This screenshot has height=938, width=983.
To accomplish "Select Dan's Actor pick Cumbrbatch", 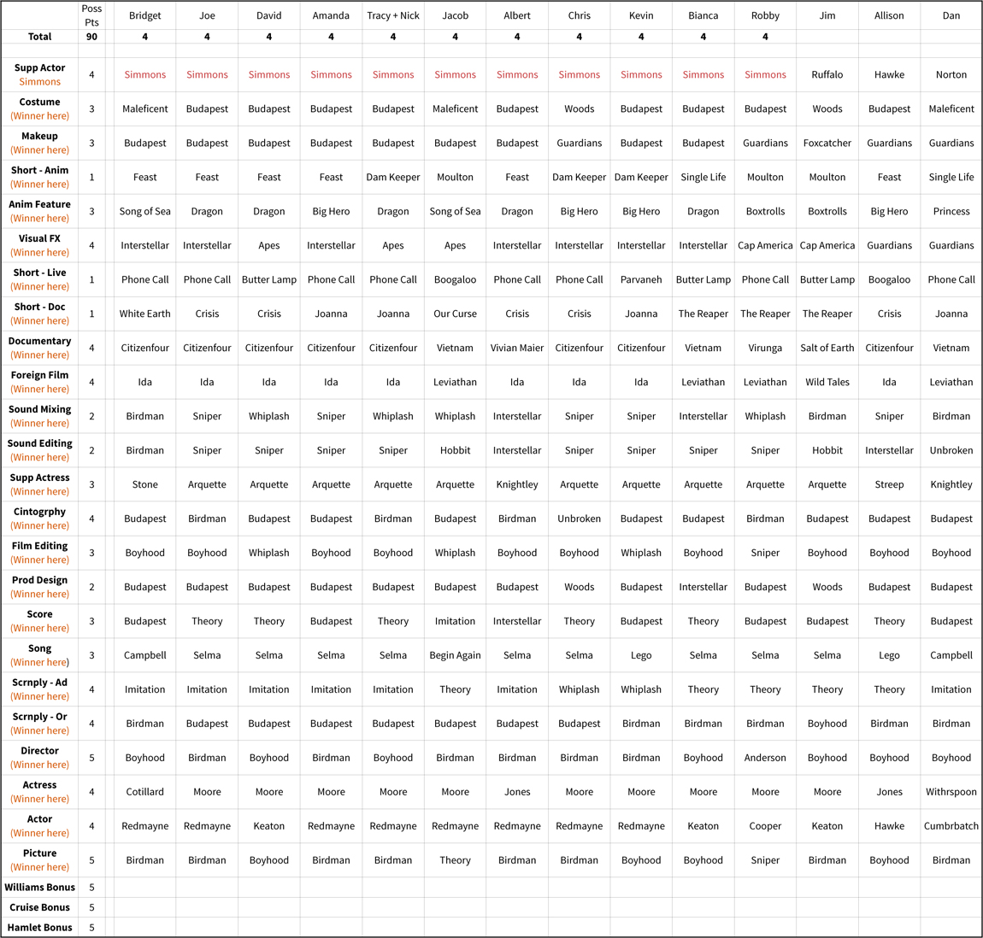I will point(951,826).
